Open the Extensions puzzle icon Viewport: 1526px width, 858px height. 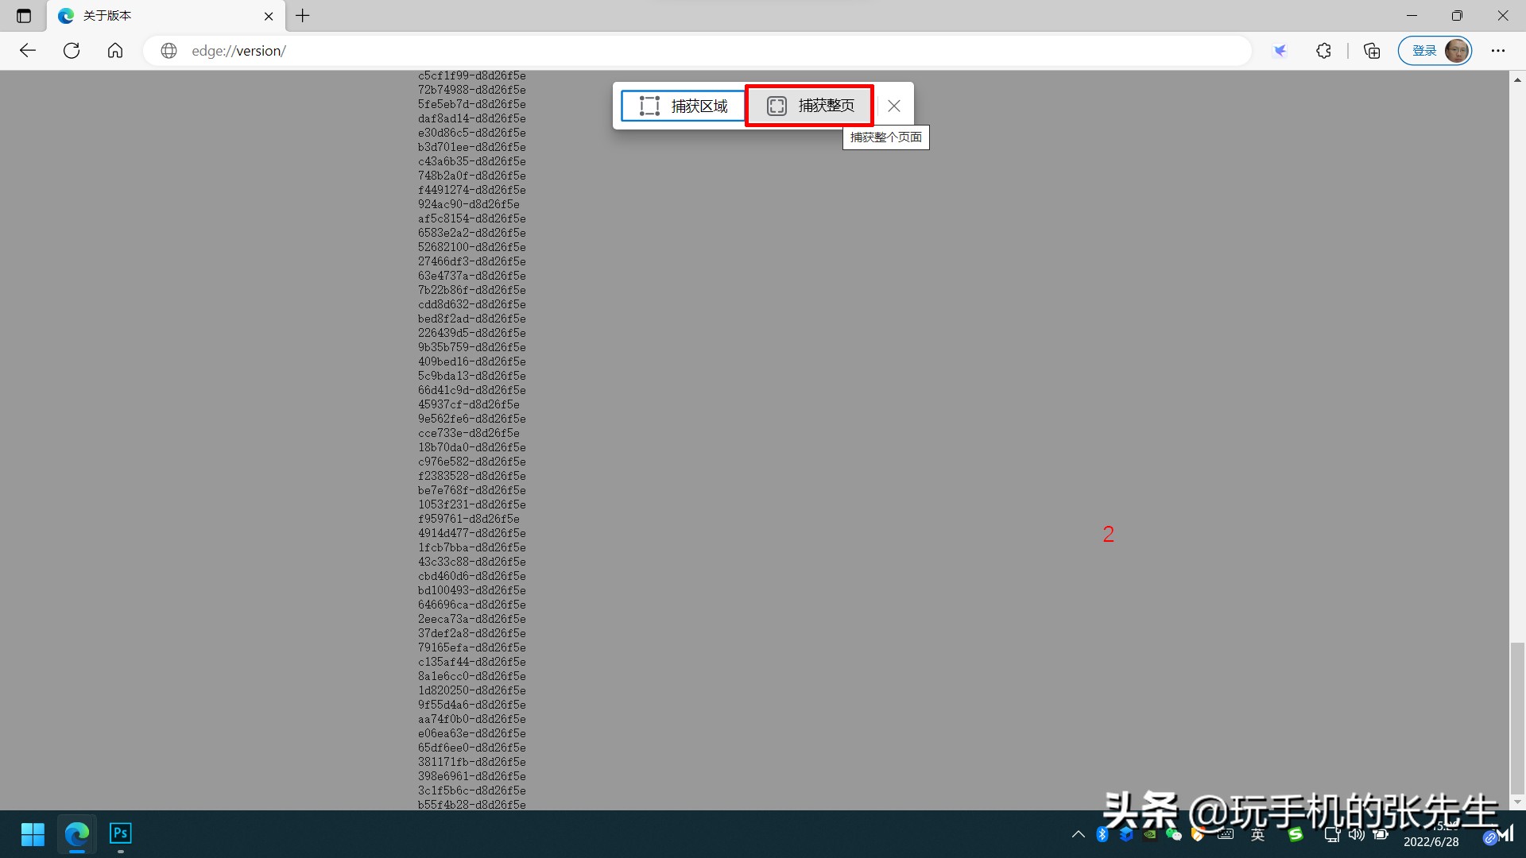click(x=1323, y=51)
